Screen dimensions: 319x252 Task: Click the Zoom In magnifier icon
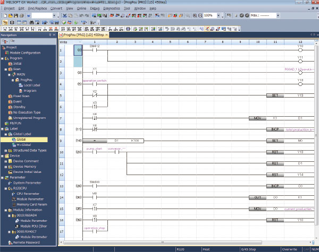click(195, 15)
